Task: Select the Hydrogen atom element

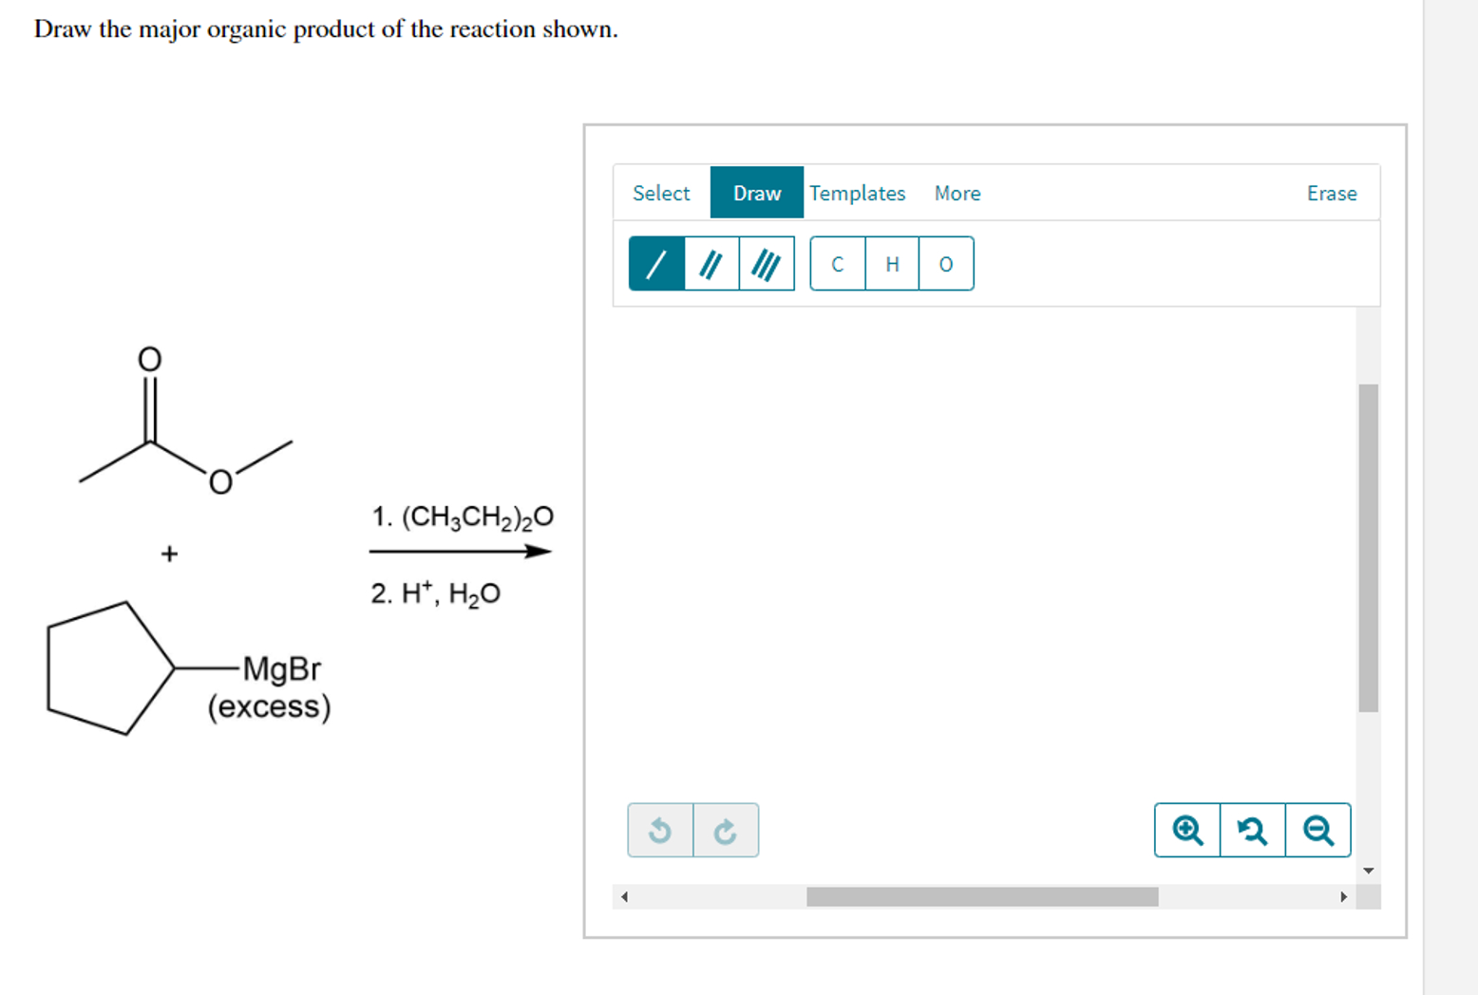Action: pos(891,263)
